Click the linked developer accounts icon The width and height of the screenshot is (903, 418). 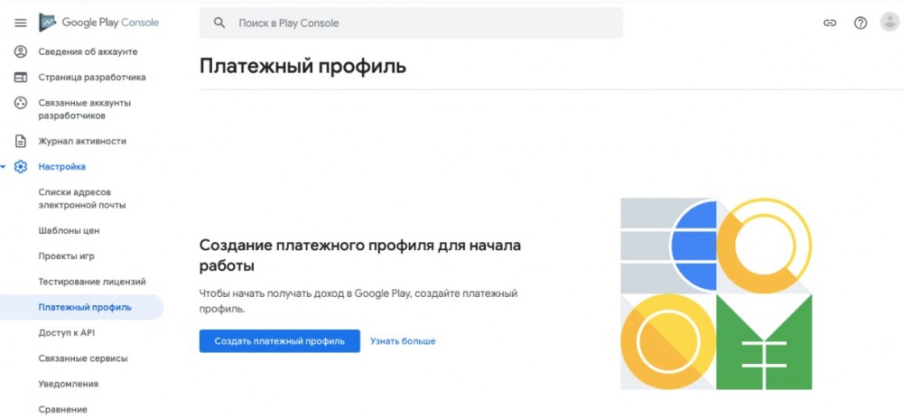click(21, 103)
